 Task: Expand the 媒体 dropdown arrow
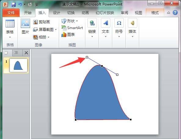point(132,37)
